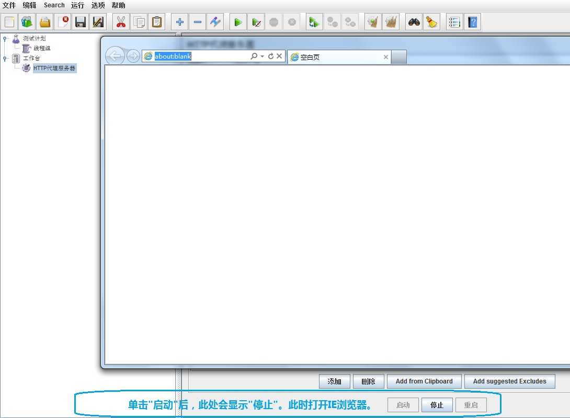Click the Remote stop all icon
This screenshot has width=570, height=418.
[x=332, y=22]
